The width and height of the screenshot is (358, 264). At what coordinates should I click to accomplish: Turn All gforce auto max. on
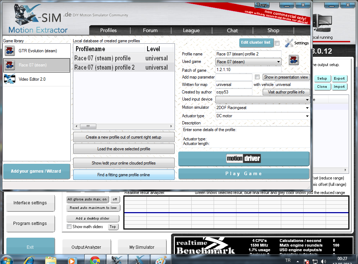click(x=87, y=199)
